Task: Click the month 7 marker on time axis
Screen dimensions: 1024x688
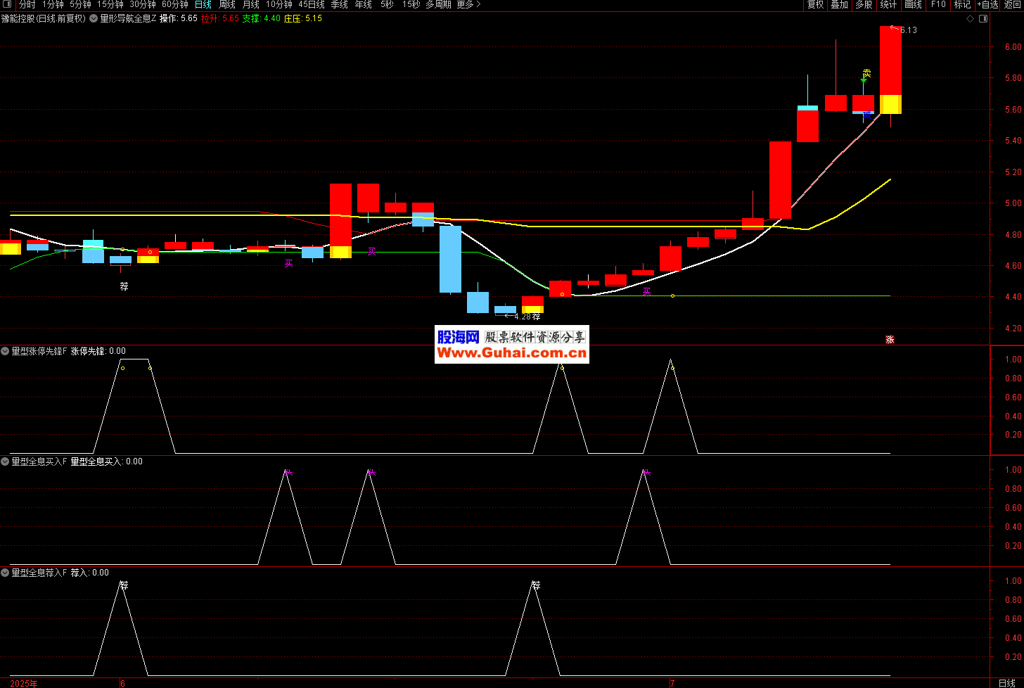Action: click(x=672, y=683)
